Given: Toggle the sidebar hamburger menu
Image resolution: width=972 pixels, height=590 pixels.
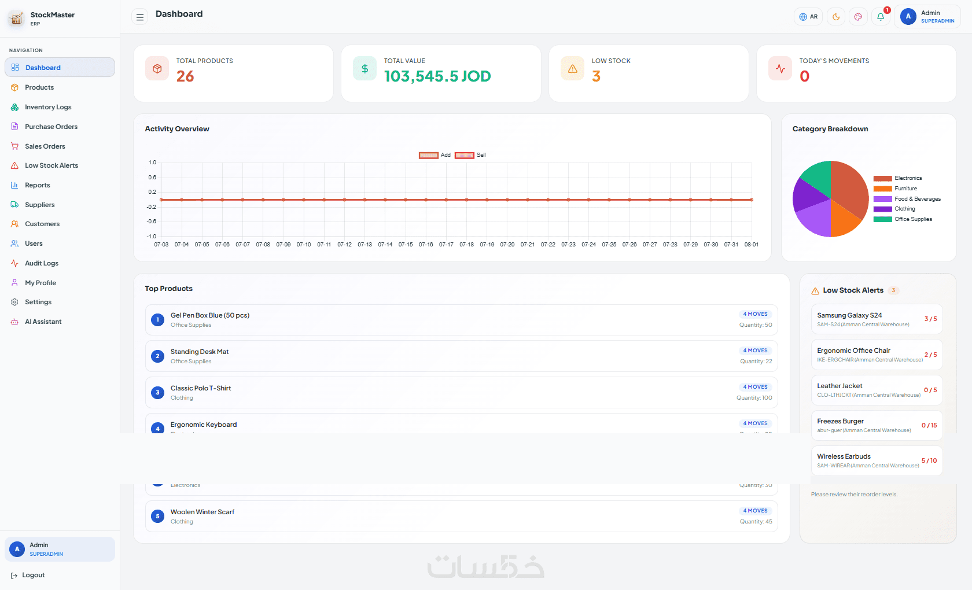Looking at the screenshot, I should (x=139, y=17).
